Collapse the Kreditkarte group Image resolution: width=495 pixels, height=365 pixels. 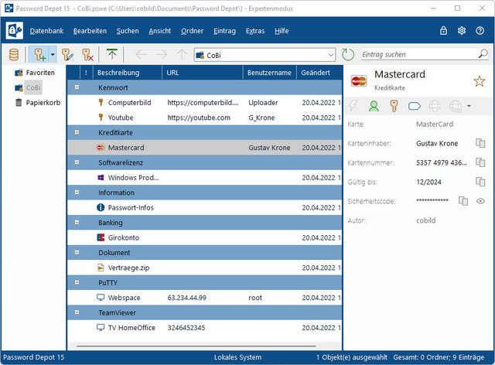(x=77, y=132)
